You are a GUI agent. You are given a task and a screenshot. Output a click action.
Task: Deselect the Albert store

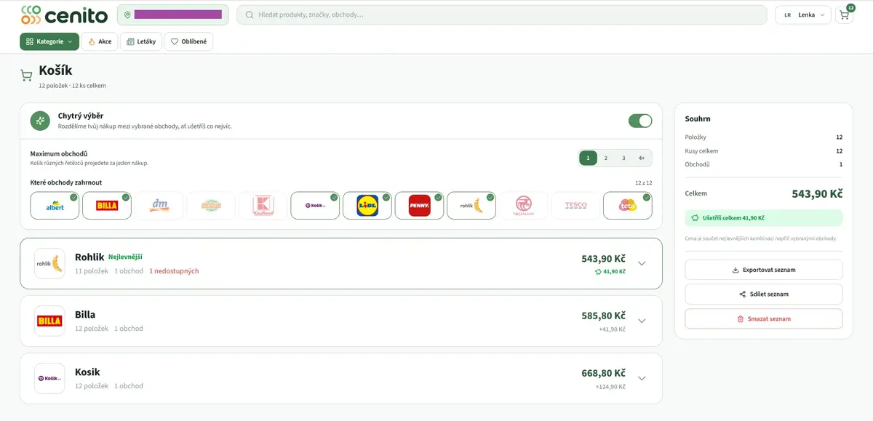click(55, 206)
